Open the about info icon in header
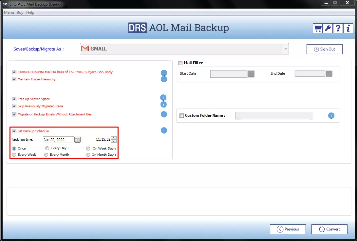The width and height of the screenshot is (357, 241). point(348,28)
